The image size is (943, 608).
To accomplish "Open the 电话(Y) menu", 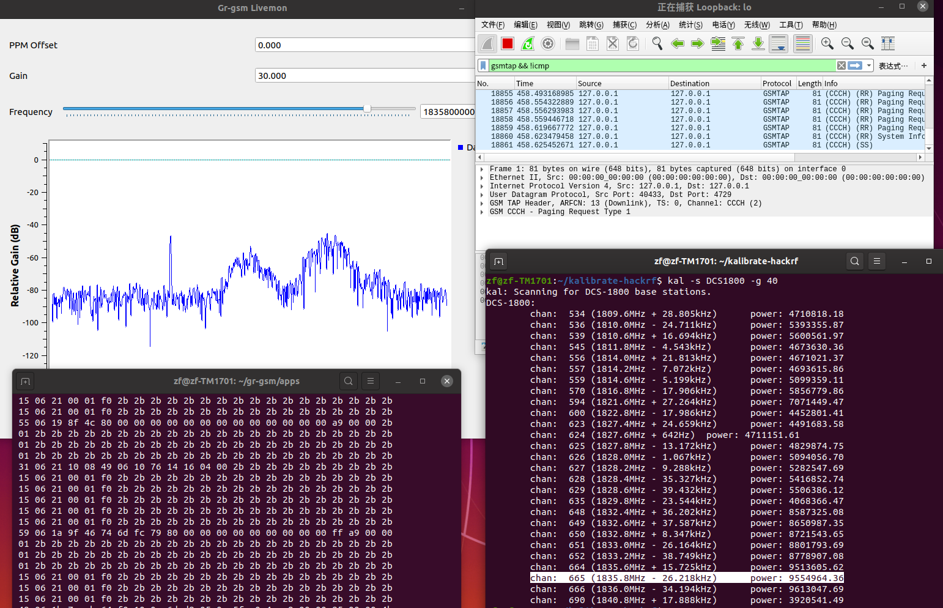I will [x=723, y=25].
